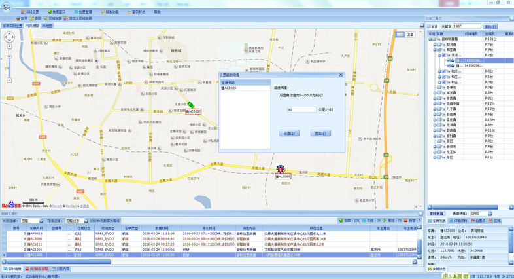Click the 豫AL3086 vehicle marker icon
The image size is (514, 279).
coord(281,170)
